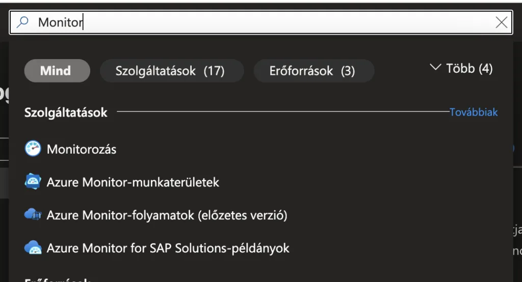522x282 pixels.
Task: Open the Monitorozás service result
Action: click(82, 150)
